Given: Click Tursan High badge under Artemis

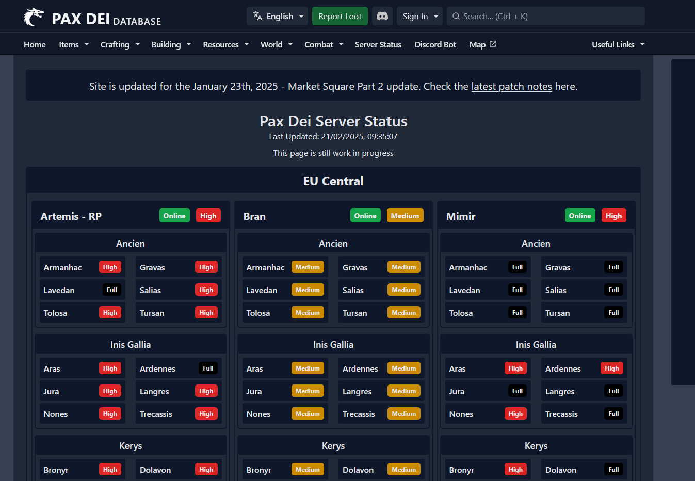Looking at the screenshot, I should click(206, 313).
